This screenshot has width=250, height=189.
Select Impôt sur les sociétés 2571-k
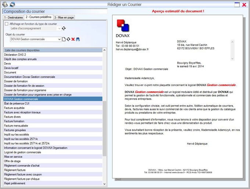[x=53, y=139]
